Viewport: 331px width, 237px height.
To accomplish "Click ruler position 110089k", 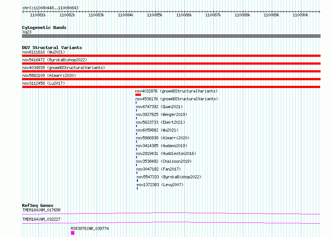I will 272,15.
